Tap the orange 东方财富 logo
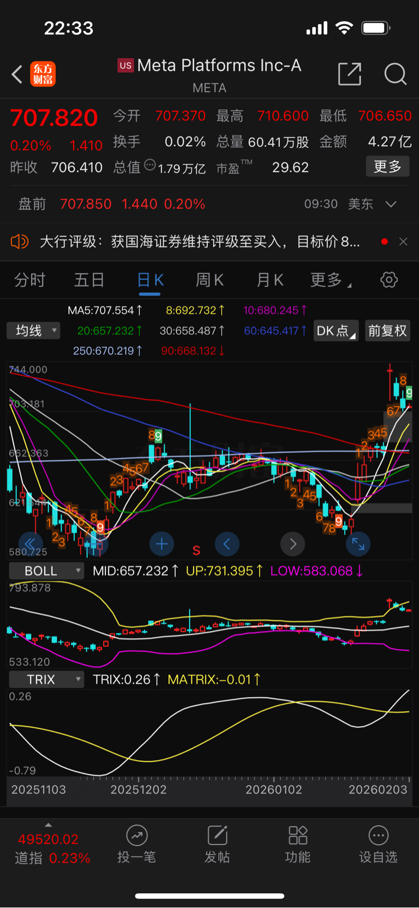419x908 pixels. click(x=43, y=74)
